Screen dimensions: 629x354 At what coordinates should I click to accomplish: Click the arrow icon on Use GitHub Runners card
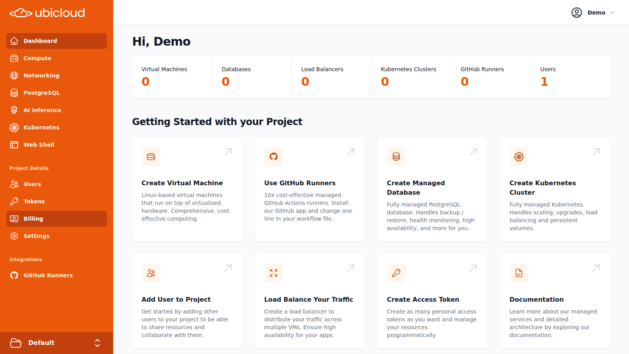click(351, 152)
